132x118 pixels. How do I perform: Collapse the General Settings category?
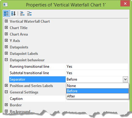[6, 92]
